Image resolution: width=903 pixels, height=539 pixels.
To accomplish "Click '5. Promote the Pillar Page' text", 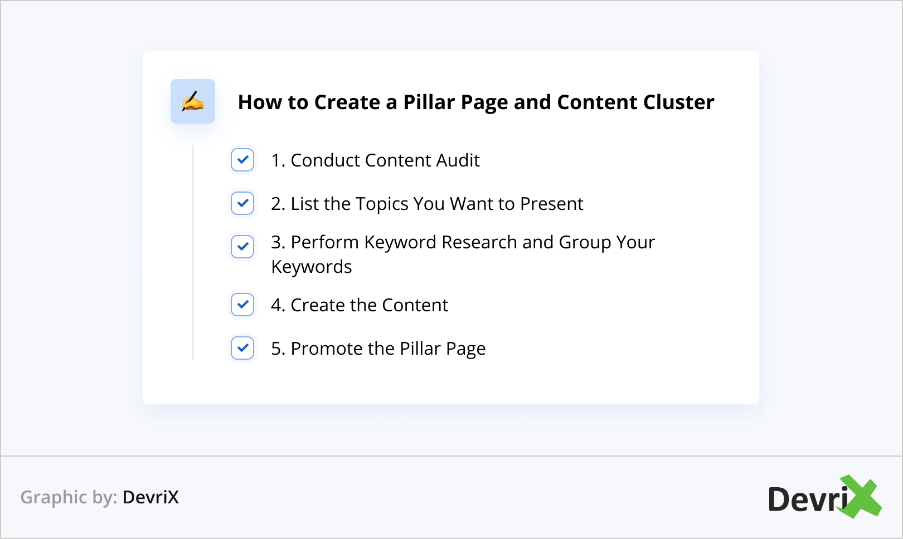I will click(x=378, y=349).
